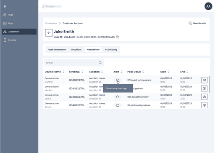Click '35 psi lowest pressure' peak value
The height and width of the screenshot is (153, 215).
pyautogui.click(x=139, y=105)
